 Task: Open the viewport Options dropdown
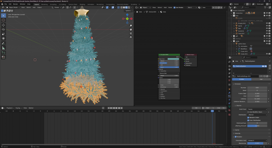pyautogui.click(x=129, y=11)
